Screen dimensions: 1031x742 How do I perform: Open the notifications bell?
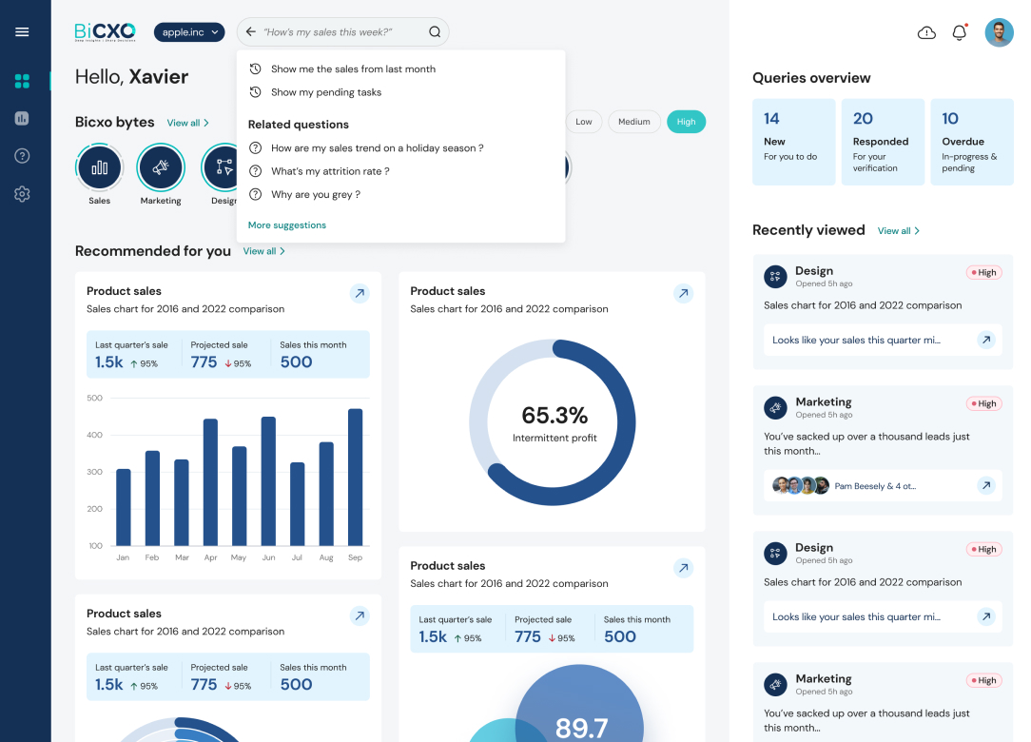pos(960,32)
